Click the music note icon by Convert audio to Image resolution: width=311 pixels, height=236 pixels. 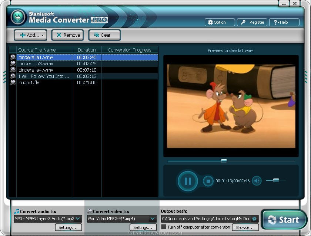point(17,211)
